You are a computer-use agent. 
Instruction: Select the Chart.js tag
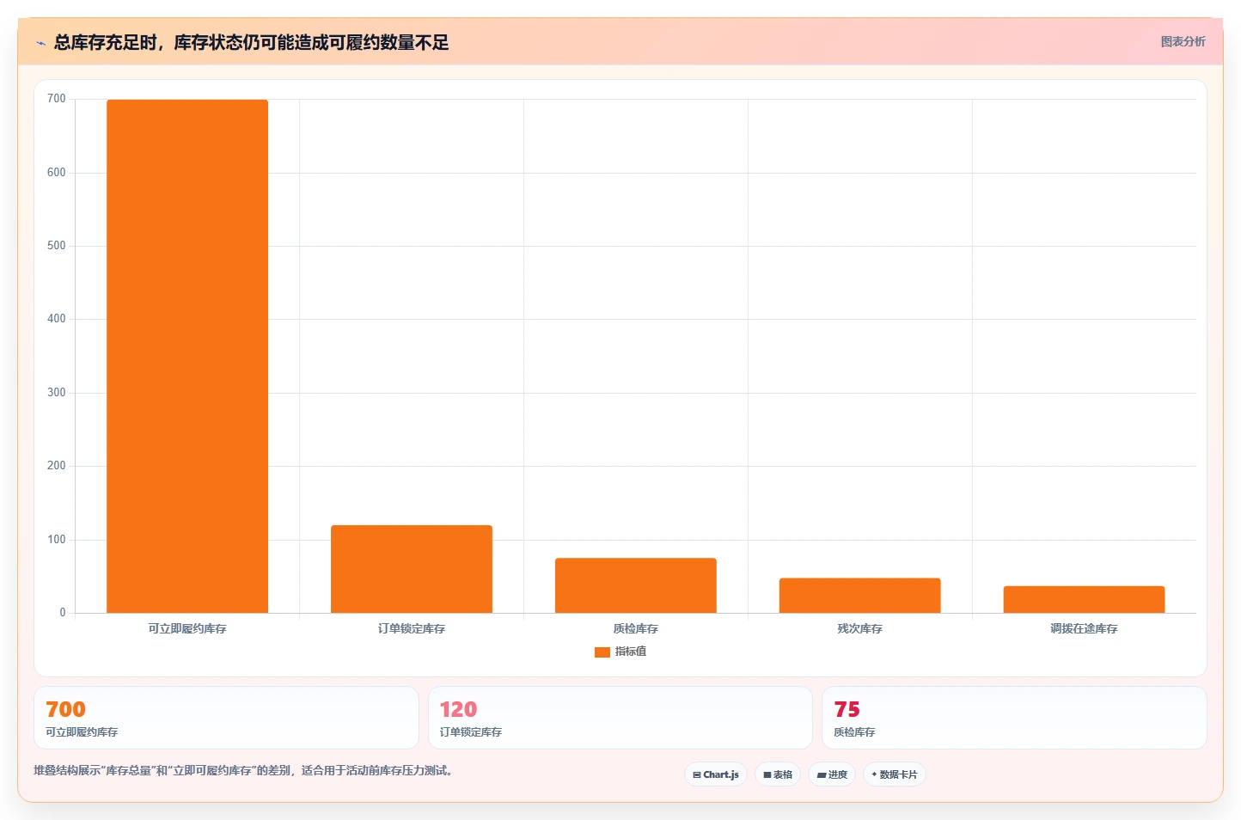pyautogui.click(x=716, y=774)
